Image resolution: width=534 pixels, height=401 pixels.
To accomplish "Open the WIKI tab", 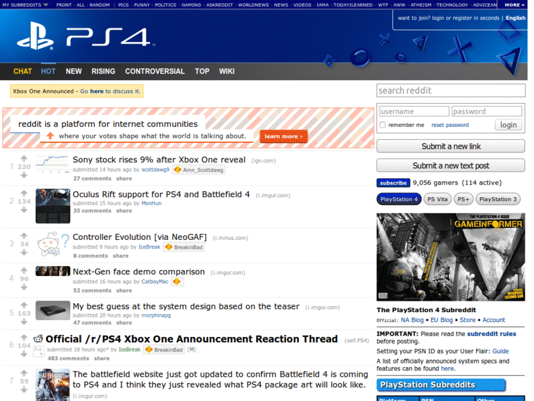I will click(x=226, y=72).
